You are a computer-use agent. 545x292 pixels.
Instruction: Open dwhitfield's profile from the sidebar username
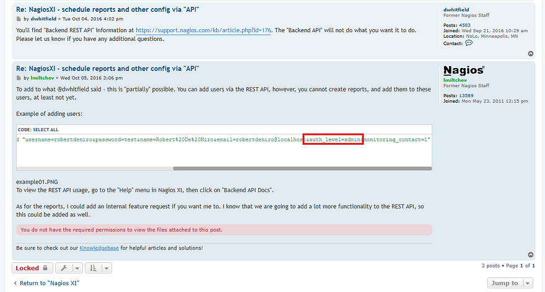click(x=456, y=10)
